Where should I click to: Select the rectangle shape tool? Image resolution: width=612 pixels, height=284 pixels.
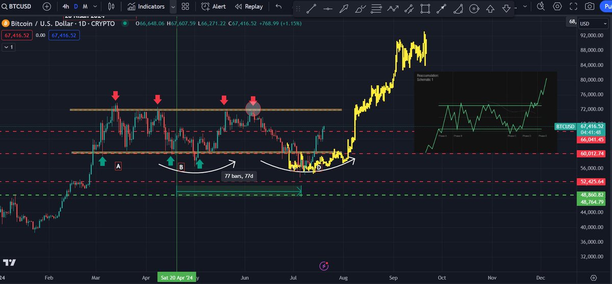tap(425, 8)
